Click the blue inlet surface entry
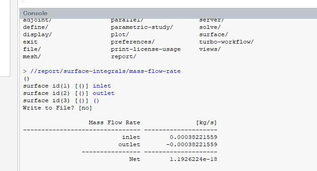This screenshot has width=317, height=171. 102,86
